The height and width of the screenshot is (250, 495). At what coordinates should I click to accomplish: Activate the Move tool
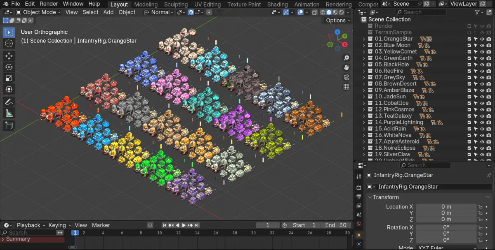[x=9, y=56]
